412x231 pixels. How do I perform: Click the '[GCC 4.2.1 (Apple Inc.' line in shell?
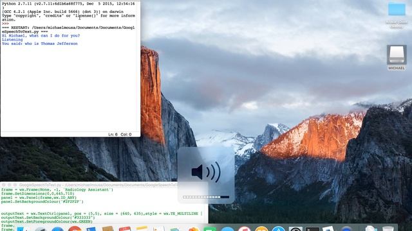[62, 12]
